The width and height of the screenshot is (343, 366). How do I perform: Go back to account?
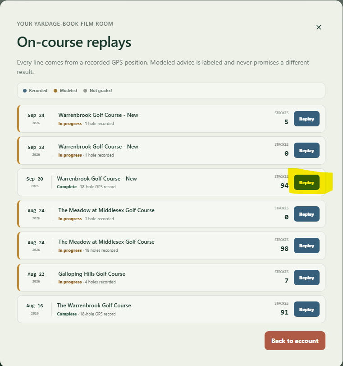click(x=295, y=341)
